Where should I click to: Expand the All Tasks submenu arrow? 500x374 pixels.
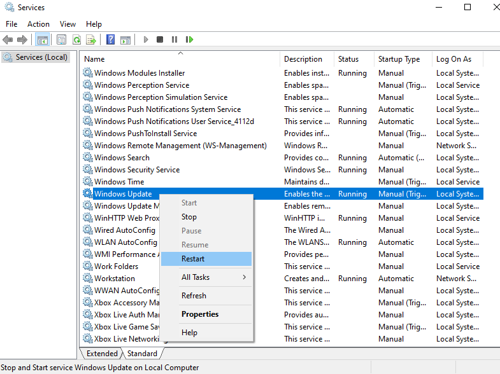(244, 277)
